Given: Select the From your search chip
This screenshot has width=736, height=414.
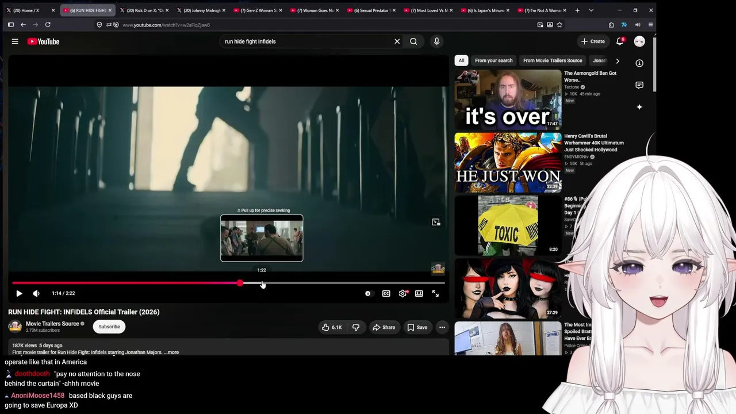Looking at the screenshot, I should (493, 60).
